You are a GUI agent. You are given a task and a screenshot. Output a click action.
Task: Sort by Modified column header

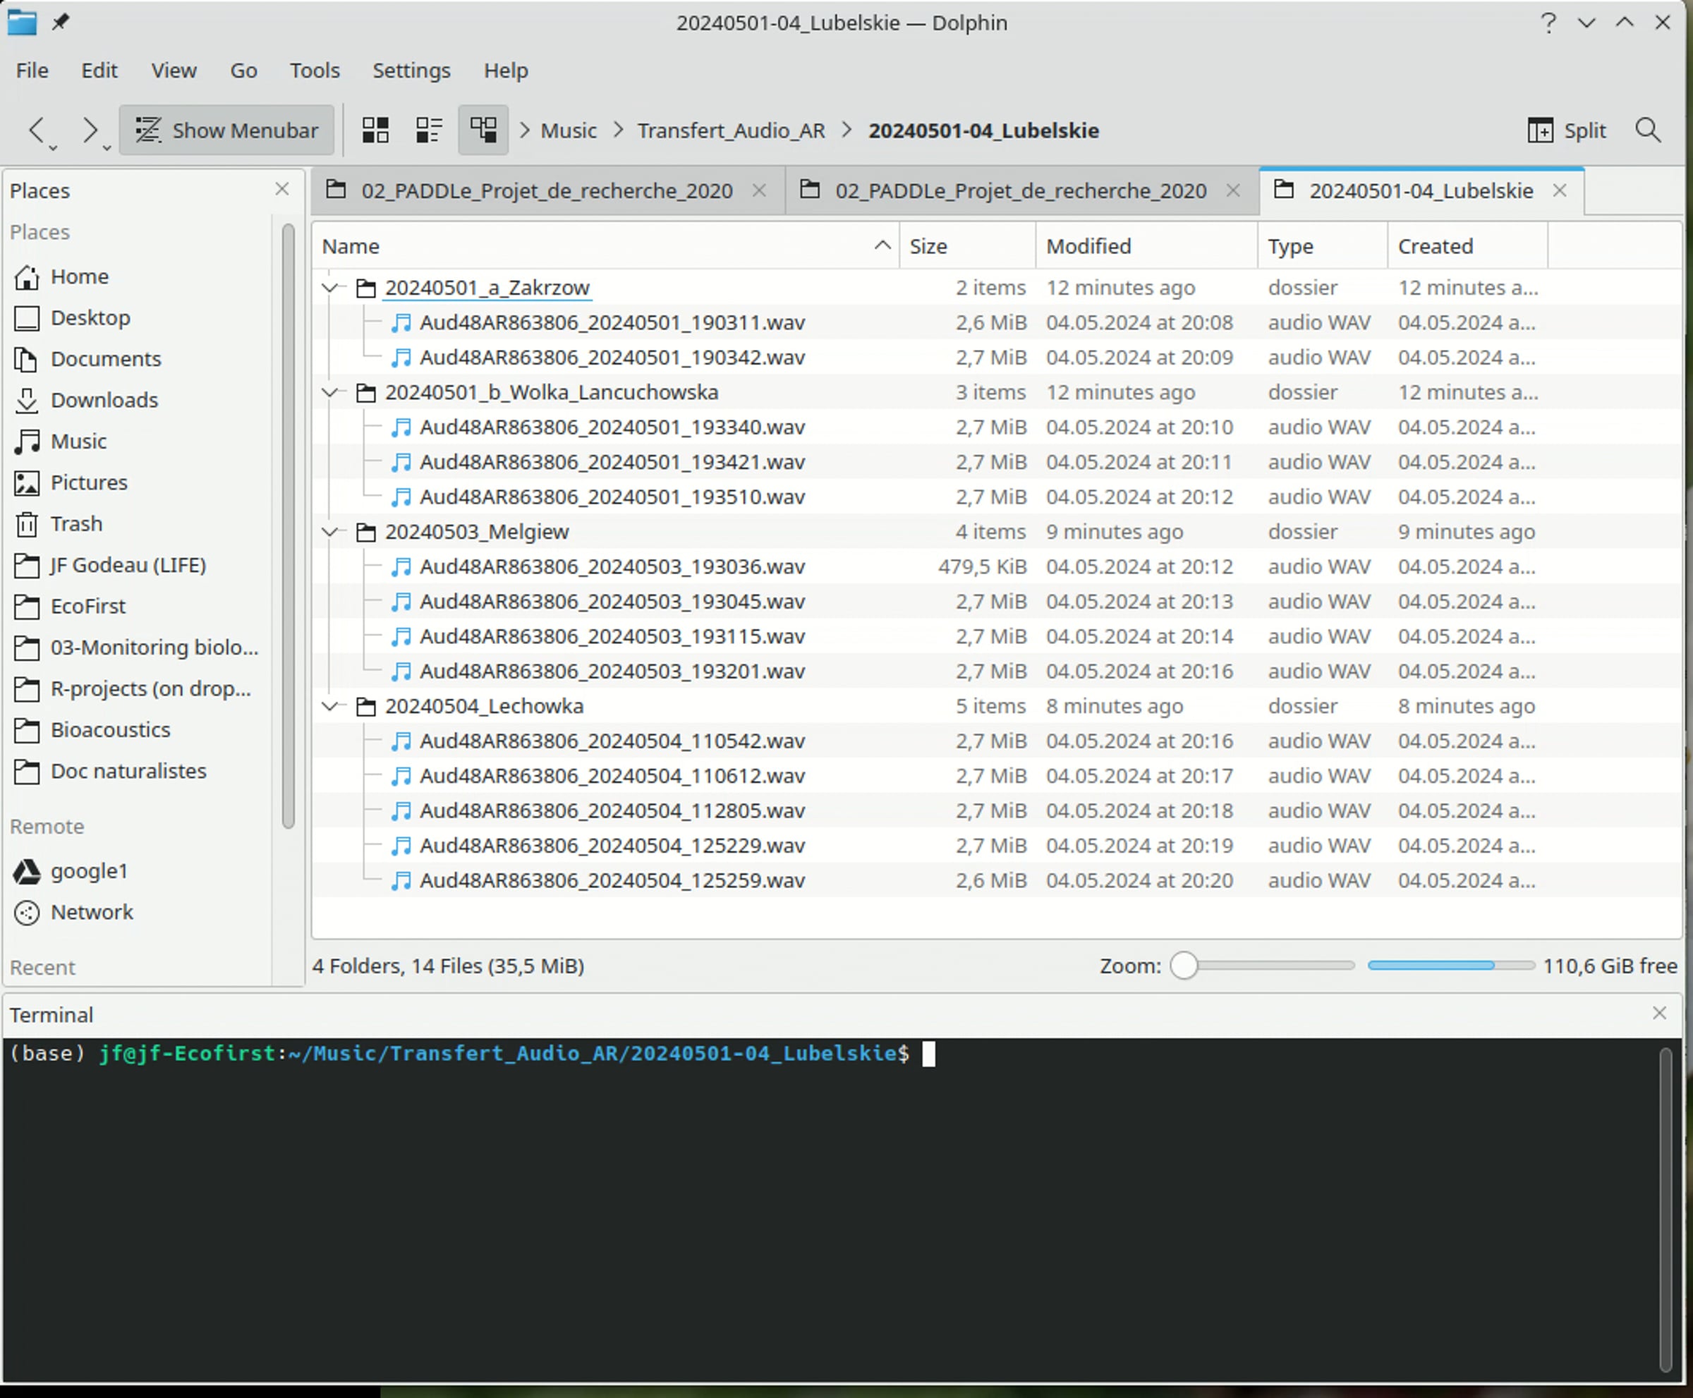point(1088,246)
